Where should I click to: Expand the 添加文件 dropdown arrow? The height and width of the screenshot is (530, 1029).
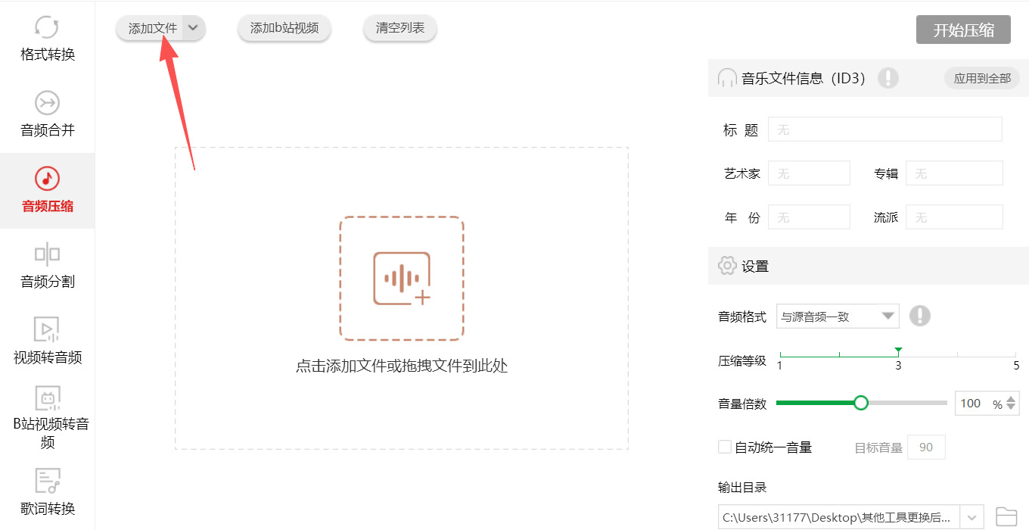tap(194, 28)
